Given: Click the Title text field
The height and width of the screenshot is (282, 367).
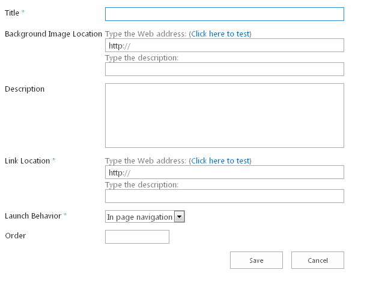Looking at the screenshot, I should click(x=224, y=14).
